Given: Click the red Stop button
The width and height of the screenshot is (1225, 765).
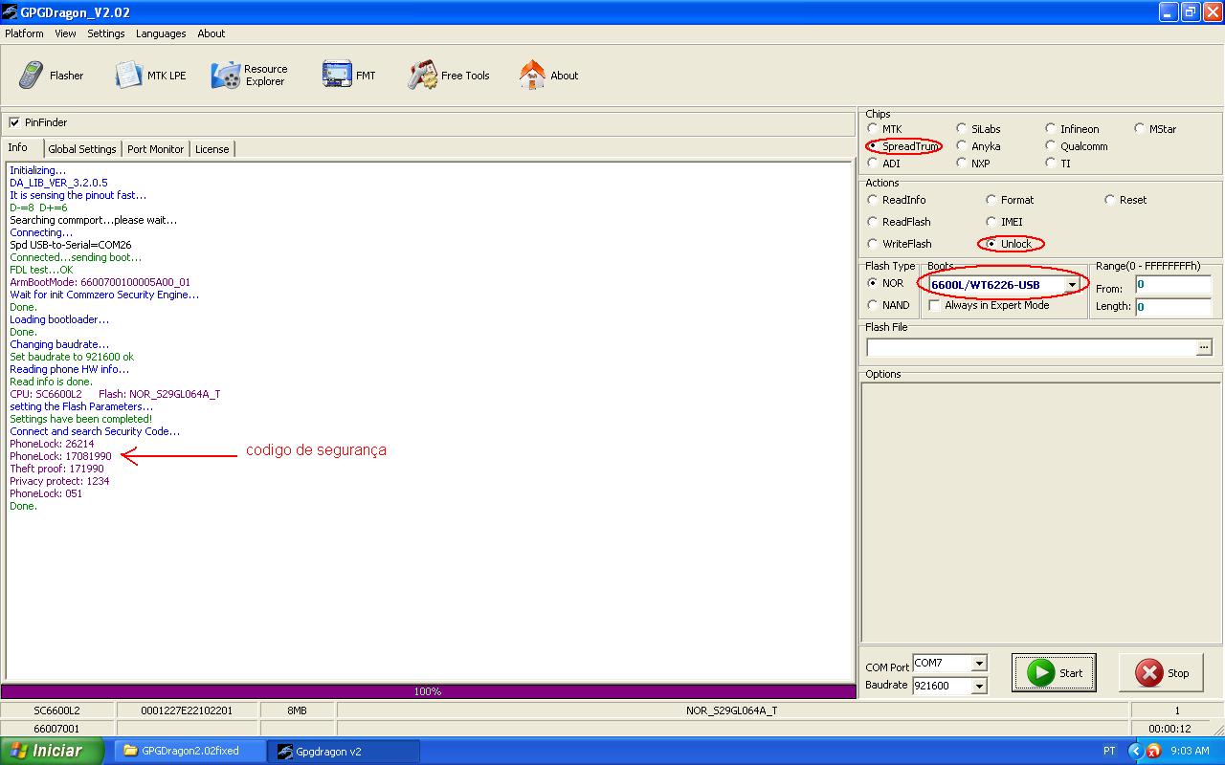Looking at the screenshot, I should pos(1161,672).
